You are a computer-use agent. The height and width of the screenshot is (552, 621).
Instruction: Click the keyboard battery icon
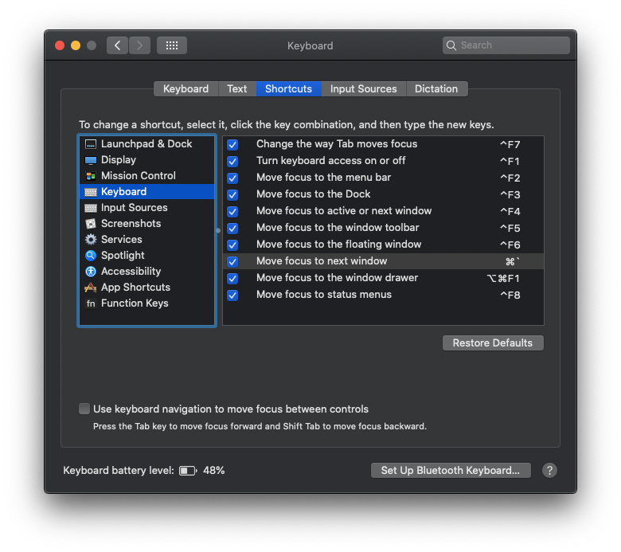click(x=188, y=471)
